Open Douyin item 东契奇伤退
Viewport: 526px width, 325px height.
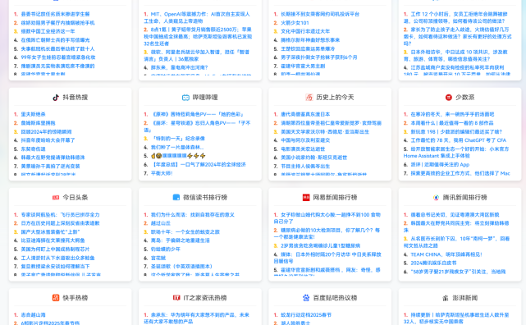[x=33, y=149]
